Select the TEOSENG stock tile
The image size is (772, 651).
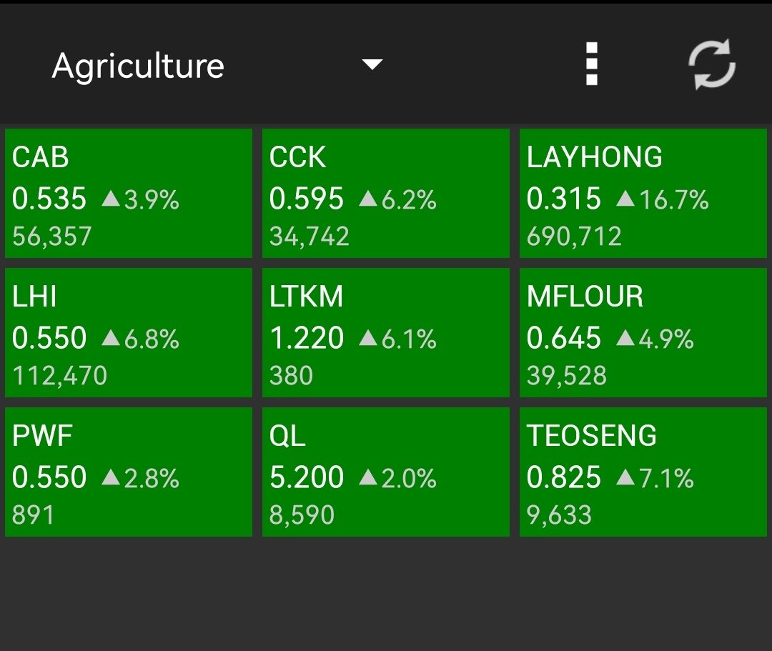tap(643, 472)
